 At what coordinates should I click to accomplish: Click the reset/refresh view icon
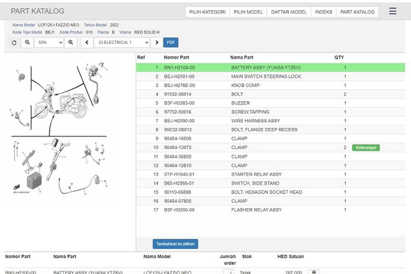(x=14, y=43)
